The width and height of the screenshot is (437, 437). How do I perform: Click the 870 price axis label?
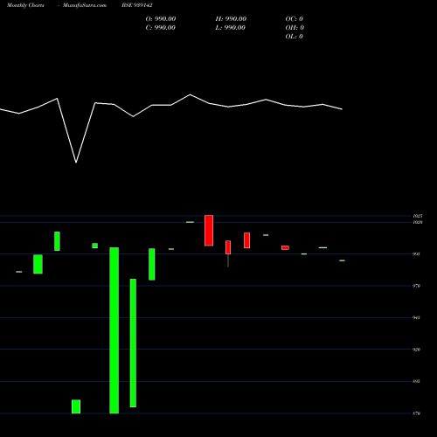point(416,413)
